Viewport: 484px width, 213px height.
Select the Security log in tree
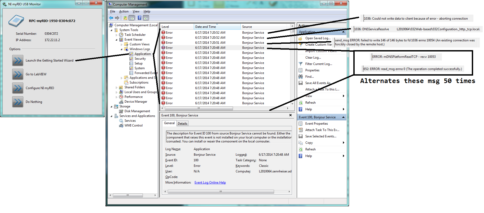pos(140,59)
